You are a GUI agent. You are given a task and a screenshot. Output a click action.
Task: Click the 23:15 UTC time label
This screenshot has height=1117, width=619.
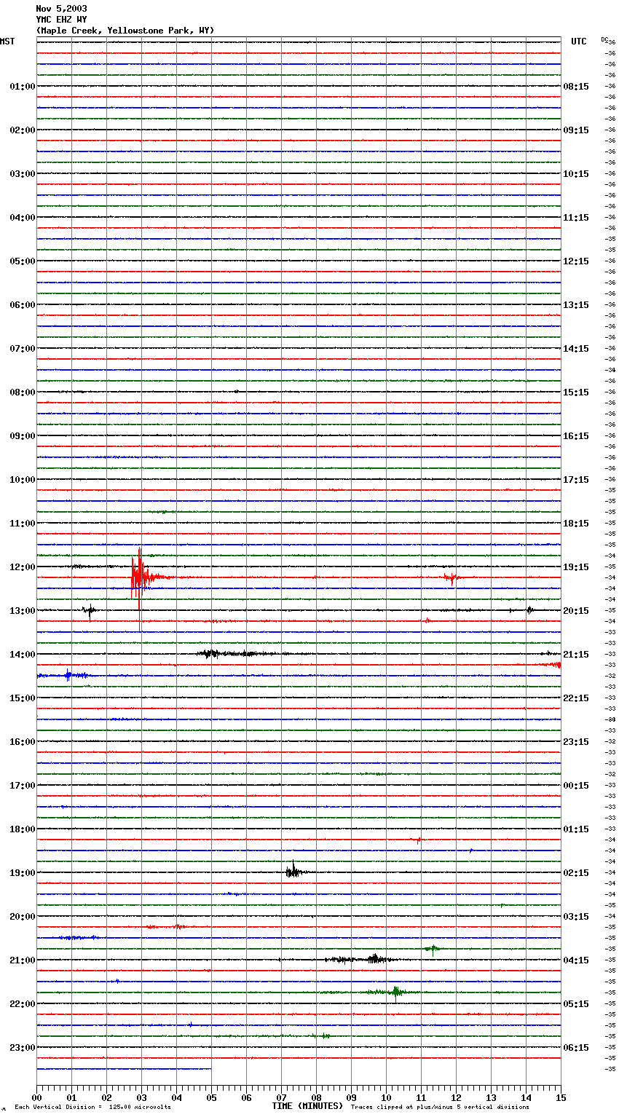coord(576,742)
